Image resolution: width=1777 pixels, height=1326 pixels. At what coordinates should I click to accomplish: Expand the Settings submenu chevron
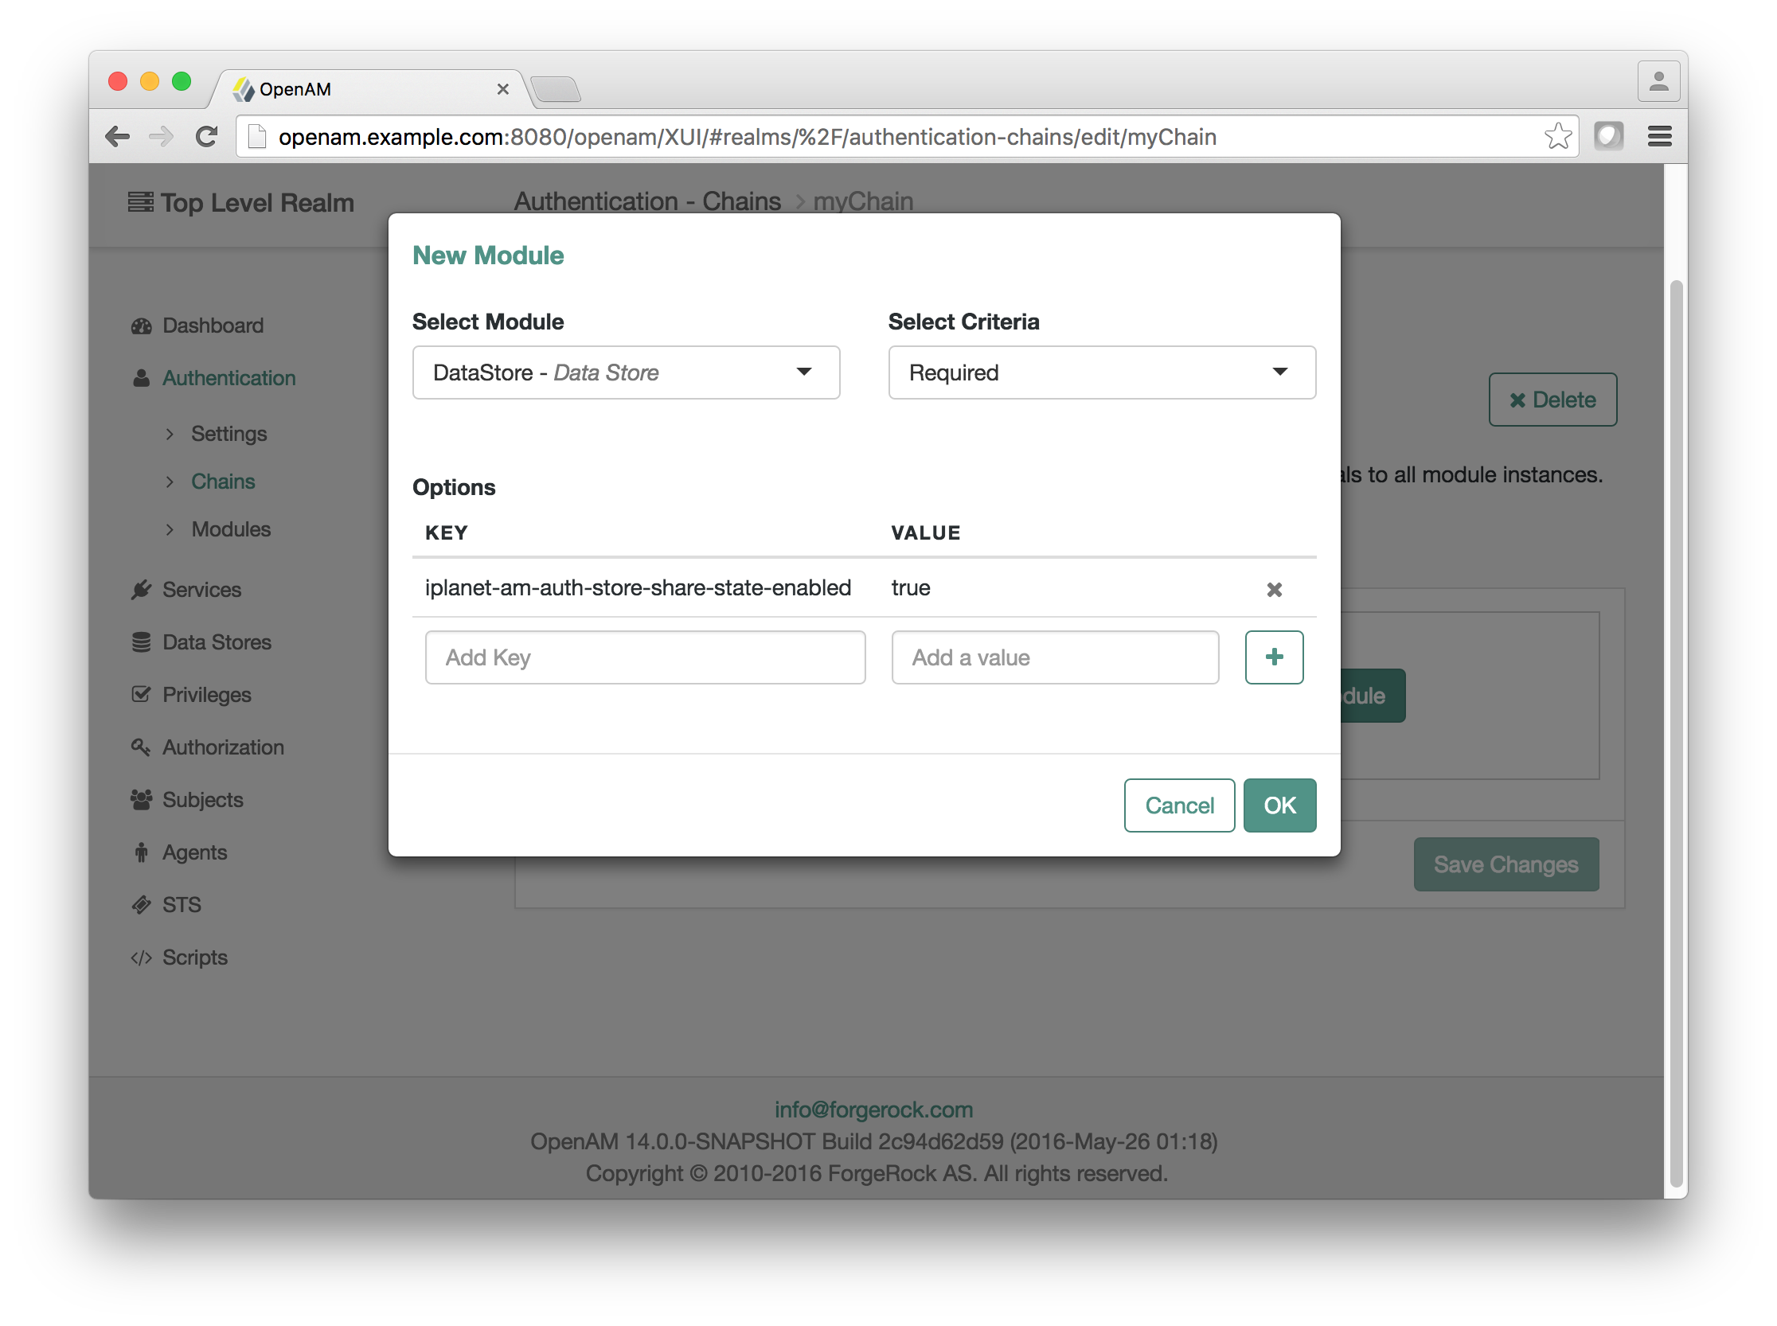pos(170,435)
